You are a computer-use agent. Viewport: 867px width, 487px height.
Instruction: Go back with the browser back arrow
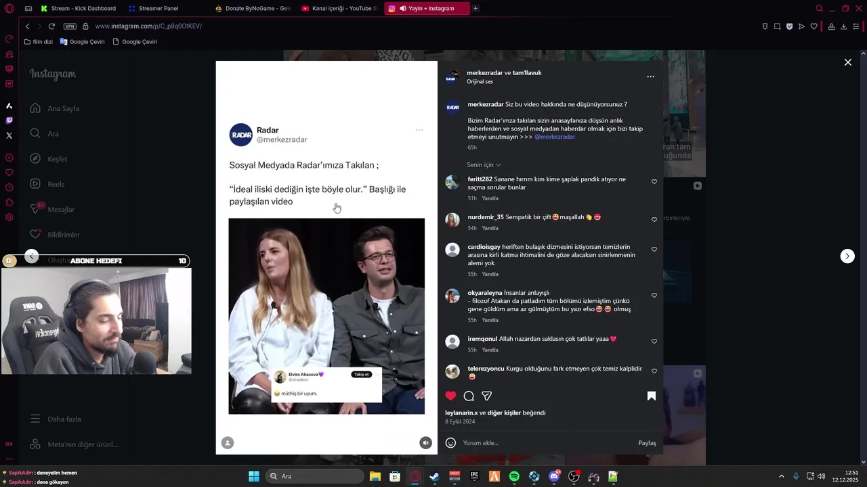(x=27, y=26)
